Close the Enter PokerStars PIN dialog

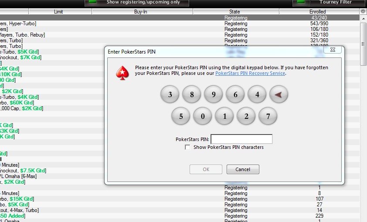click(333, 50)
